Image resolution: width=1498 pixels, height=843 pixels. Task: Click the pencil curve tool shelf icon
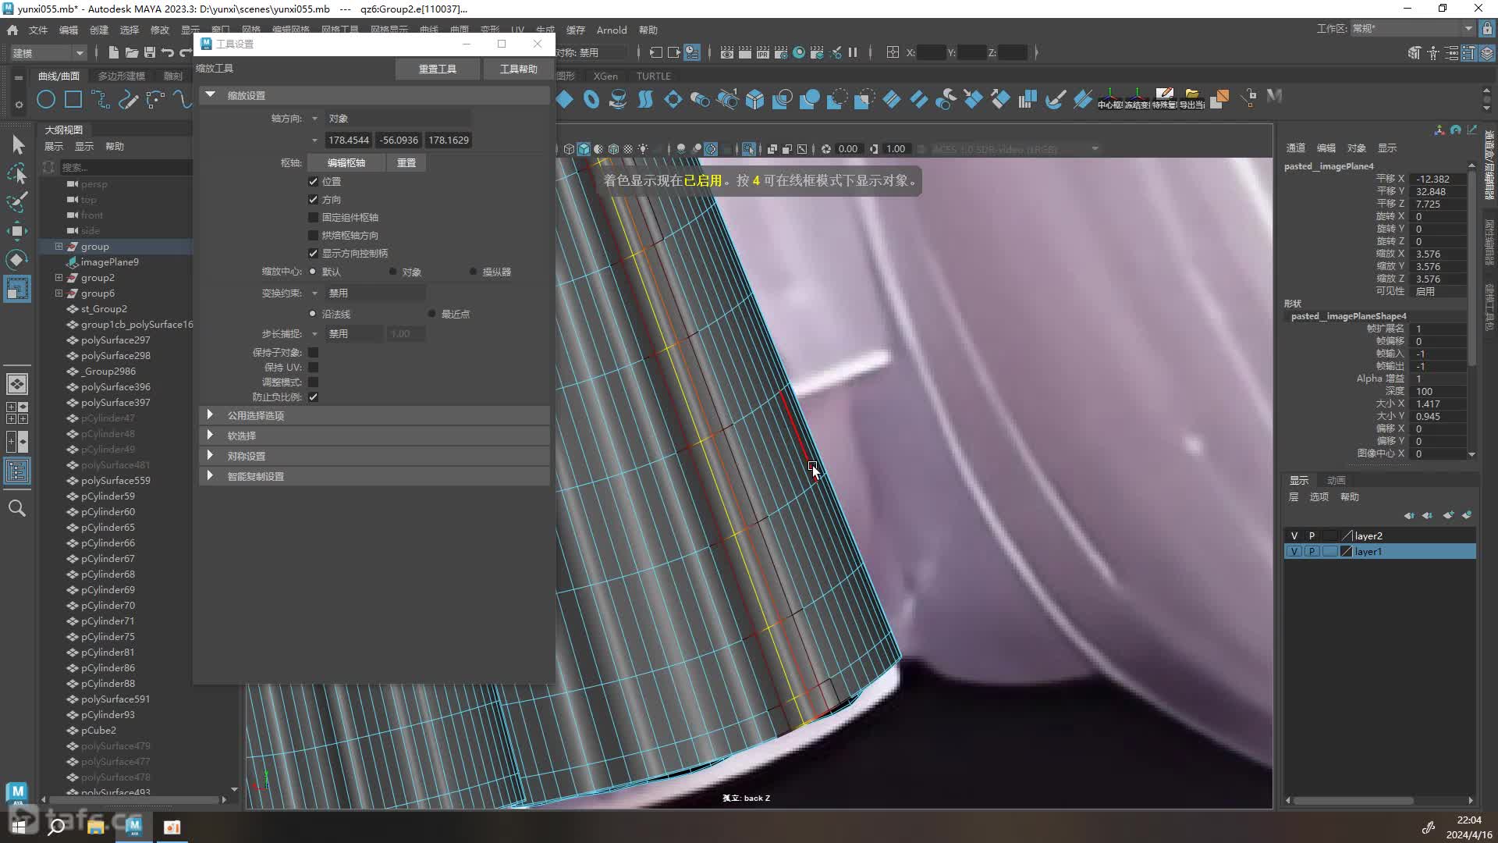pyautogui.click(x=128, y=99)
